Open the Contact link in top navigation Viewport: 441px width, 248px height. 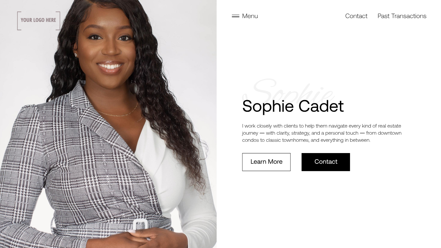coord(356,16)
